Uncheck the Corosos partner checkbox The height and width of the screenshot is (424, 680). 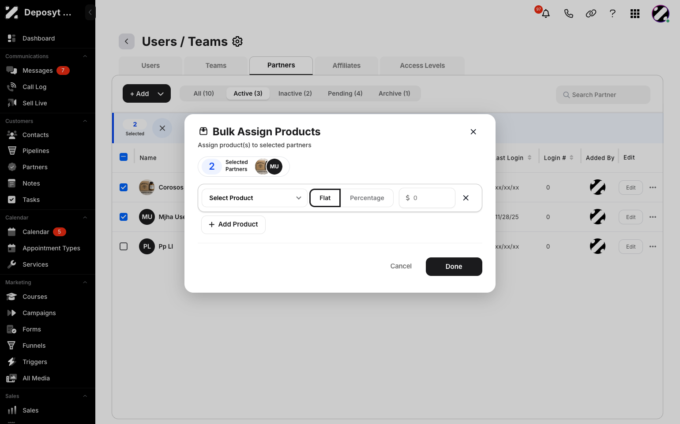click(124, 187)
